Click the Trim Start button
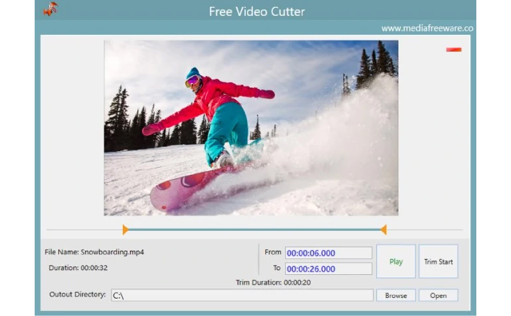511x316 pixels. pos(438,261)
